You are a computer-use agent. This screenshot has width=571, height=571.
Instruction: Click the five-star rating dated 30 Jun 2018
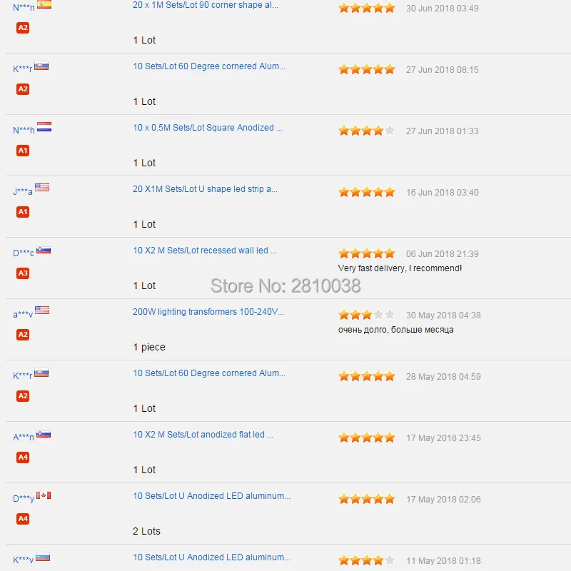367,8
